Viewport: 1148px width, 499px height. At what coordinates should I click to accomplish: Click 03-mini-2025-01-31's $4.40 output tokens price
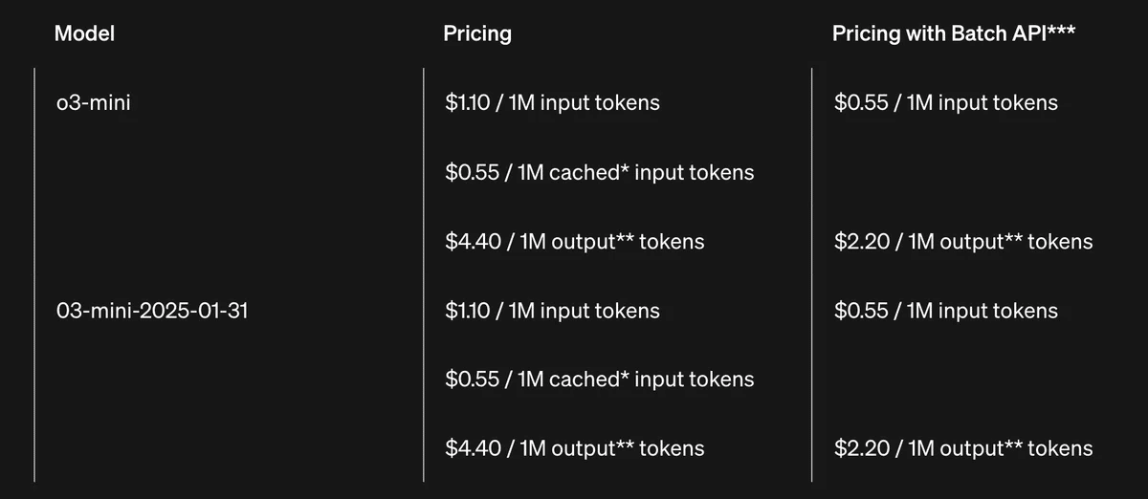(x=574, y=448)
